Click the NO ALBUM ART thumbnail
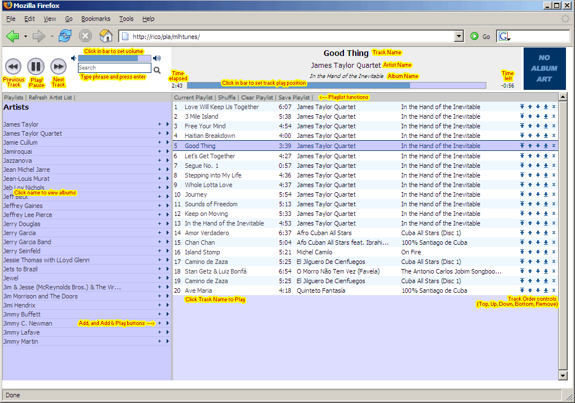Screen dimensions: 575x403 click(544, 68)
